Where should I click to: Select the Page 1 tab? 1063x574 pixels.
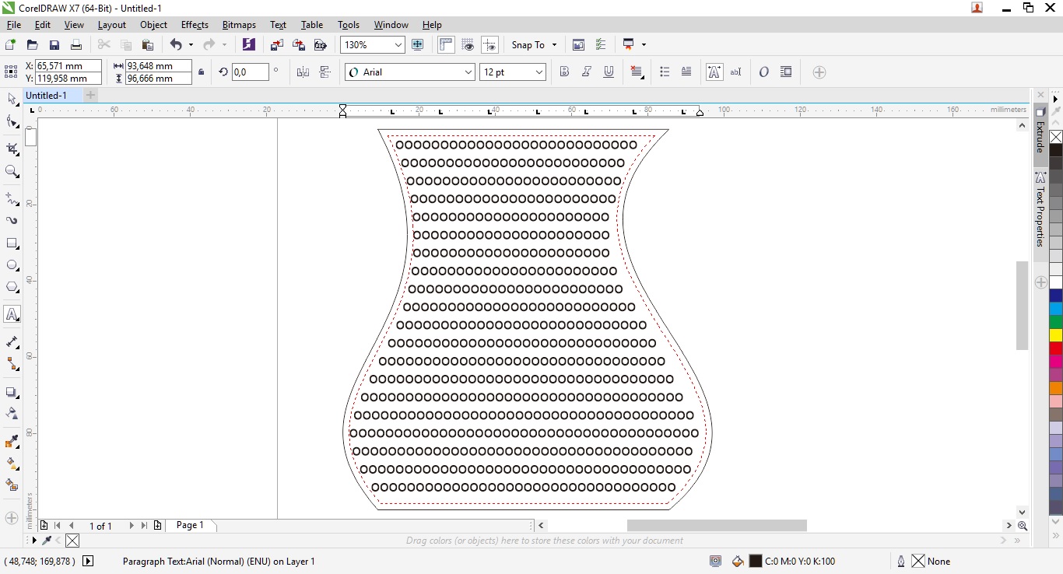190,525
